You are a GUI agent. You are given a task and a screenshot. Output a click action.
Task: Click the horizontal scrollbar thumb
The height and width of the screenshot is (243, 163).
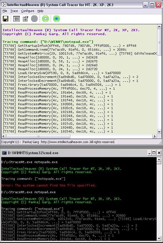(x=38, y=136)
